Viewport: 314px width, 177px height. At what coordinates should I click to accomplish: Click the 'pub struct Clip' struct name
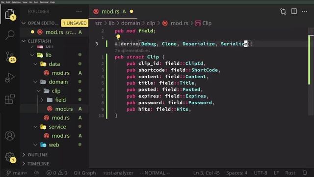[x=153, y=57]
